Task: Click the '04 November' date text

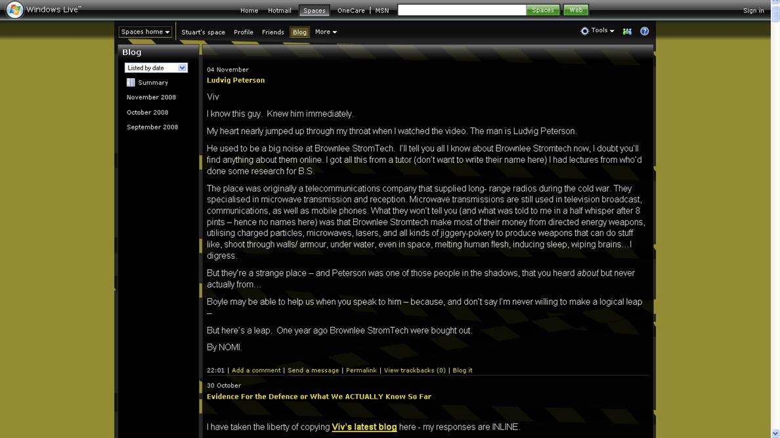Action: [x=228, y=70]
